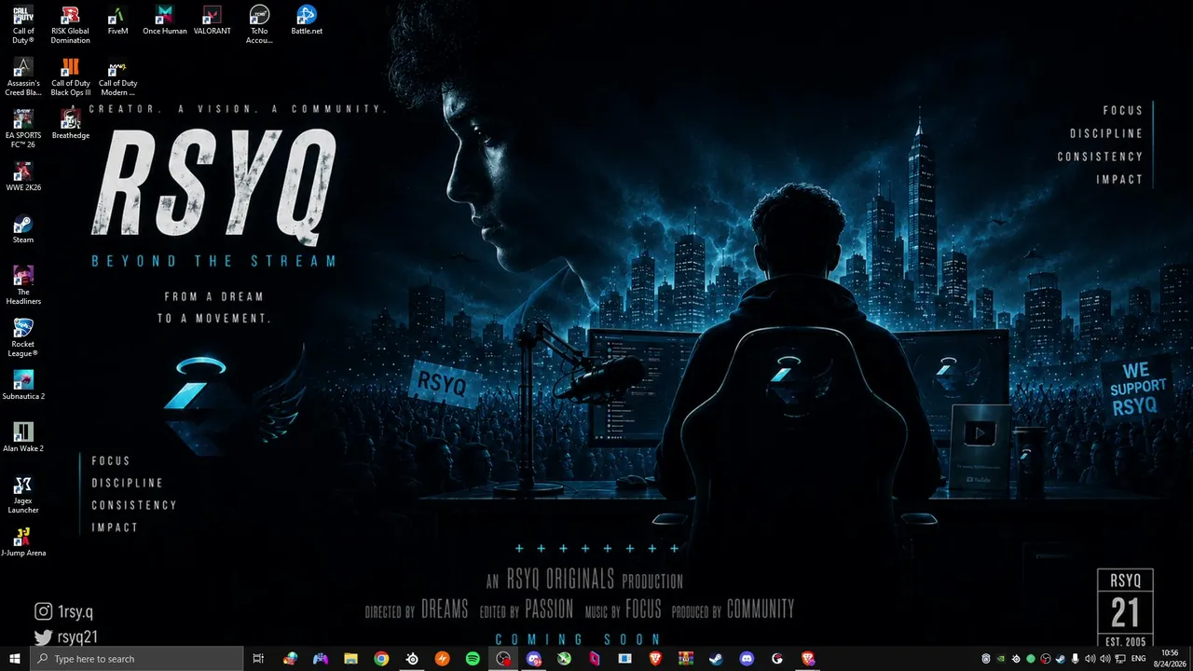Image resolution: width=1193 pixels, height=671 pixels.
Task: Select the Steam shortcut on the desktop
Action: (23, 229)
